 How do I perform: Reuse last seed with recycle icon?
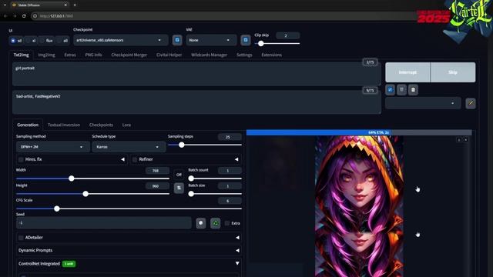pyautogui.click(x=216, y=223)
